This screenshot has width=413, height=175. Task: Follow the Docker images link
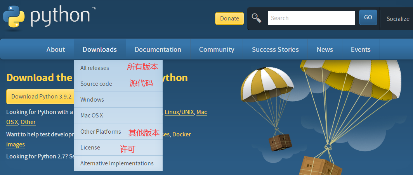[182, 134]
